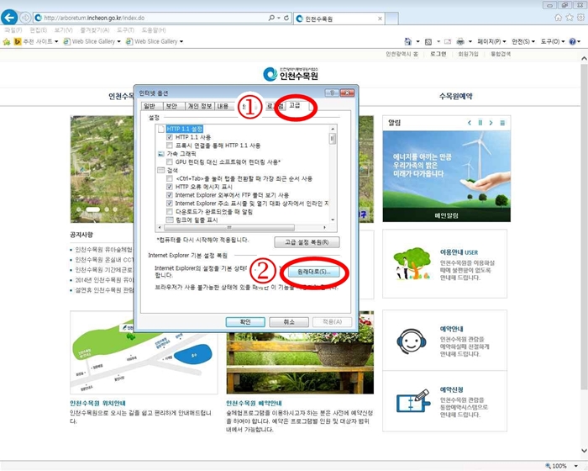
Task: Show next 알림 banner with right arrow
Action: click(x=491, y=123)
